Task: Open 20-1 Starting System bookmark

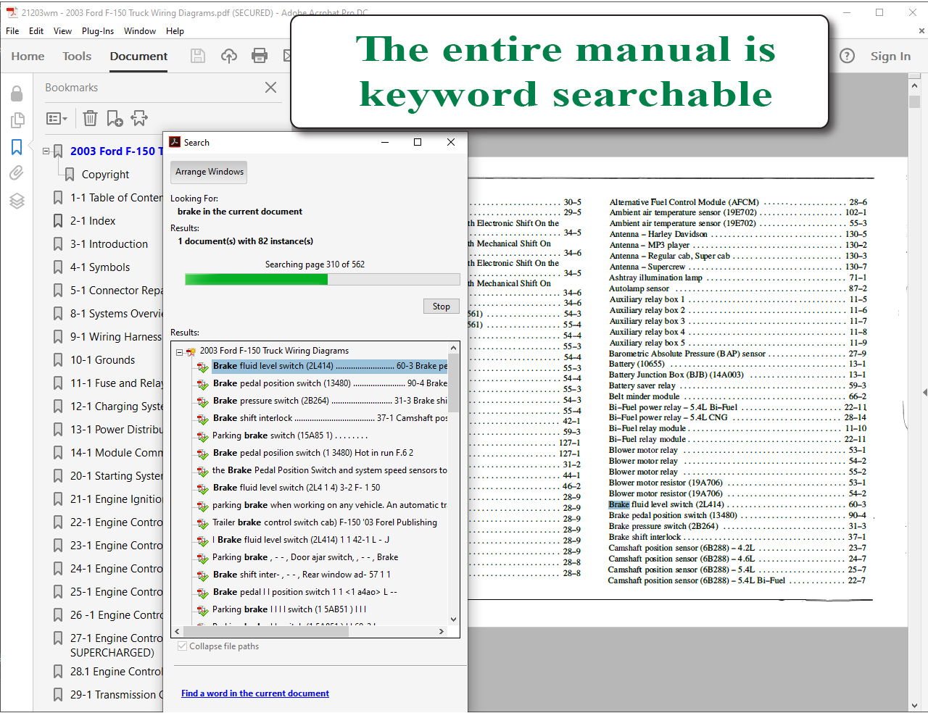Action: tap(116, 476)
